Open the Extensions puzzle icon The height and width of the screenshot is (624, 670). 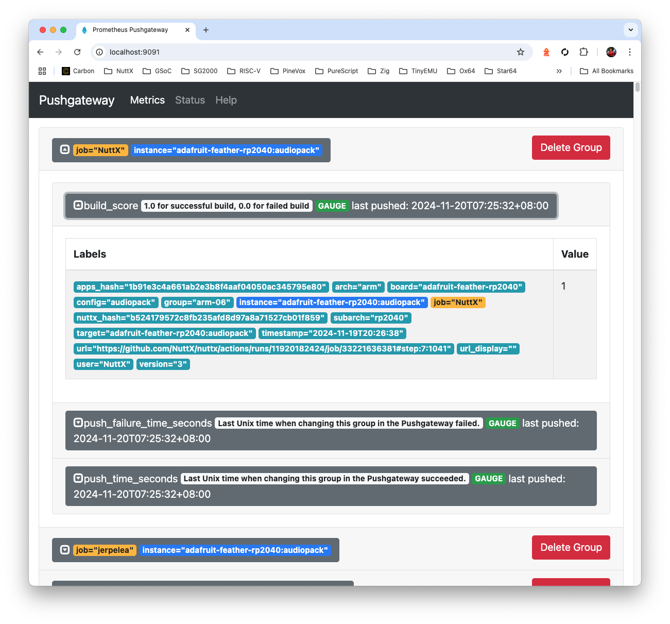click(583, 52)
